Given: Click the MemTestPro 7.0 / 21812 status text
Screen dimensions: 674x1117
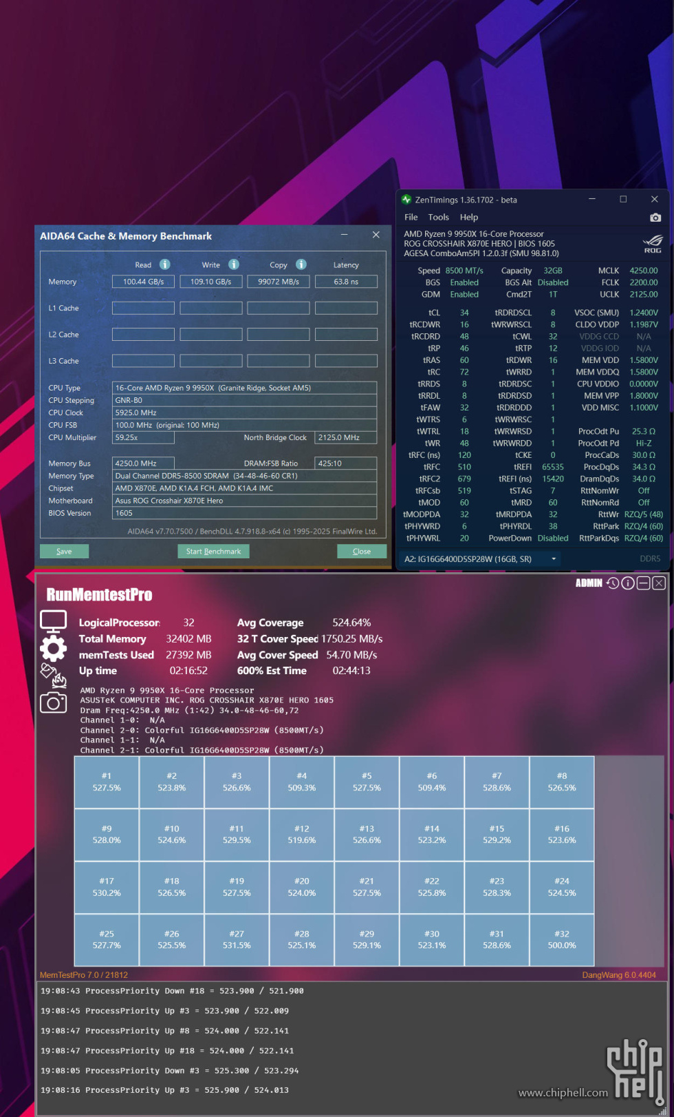Looking at the screenshot, I should pyautogui.click(x=84, y=975).
